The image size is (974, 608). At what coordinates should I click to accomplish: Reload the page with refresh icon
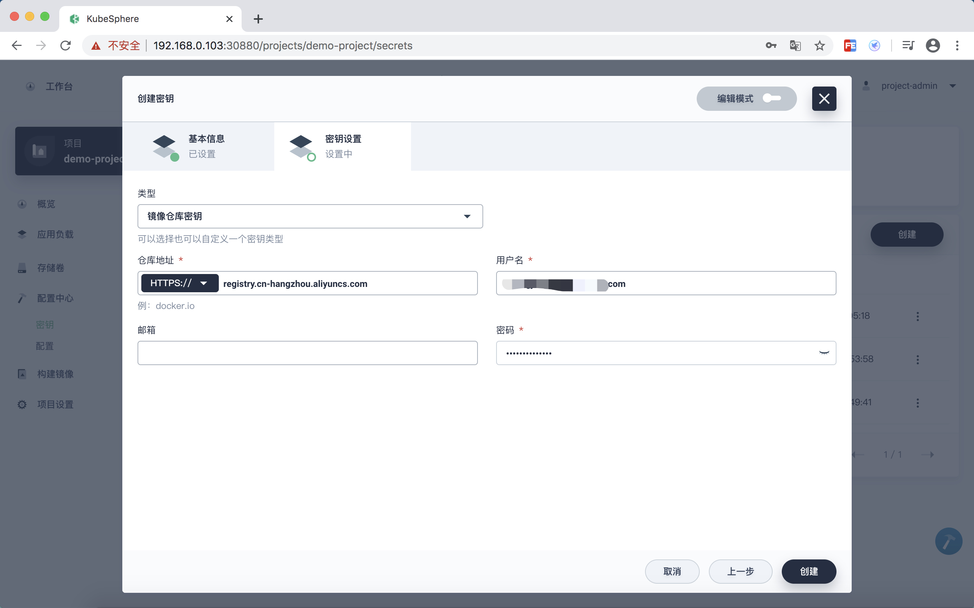[66, 46]
